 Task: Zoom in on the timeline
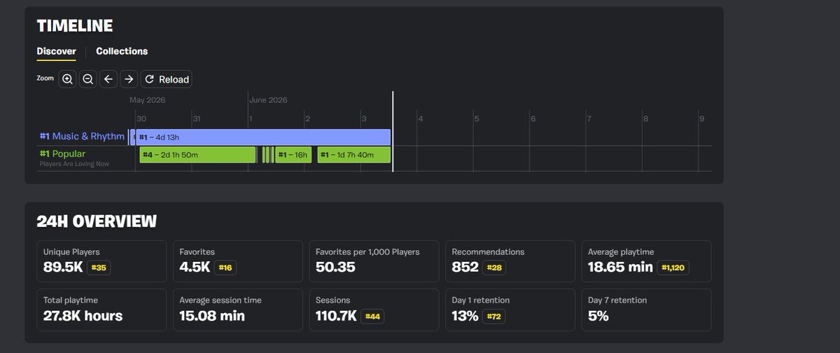coord(67,79)
